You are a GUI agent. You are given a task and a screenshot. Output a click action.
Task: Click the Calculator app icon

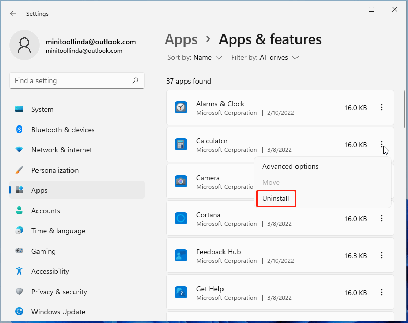coord(181,144)
